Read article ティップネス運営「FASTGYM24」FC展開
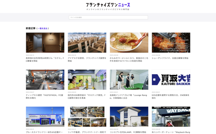Screen dimensions: 216x134 click(45, 96)
